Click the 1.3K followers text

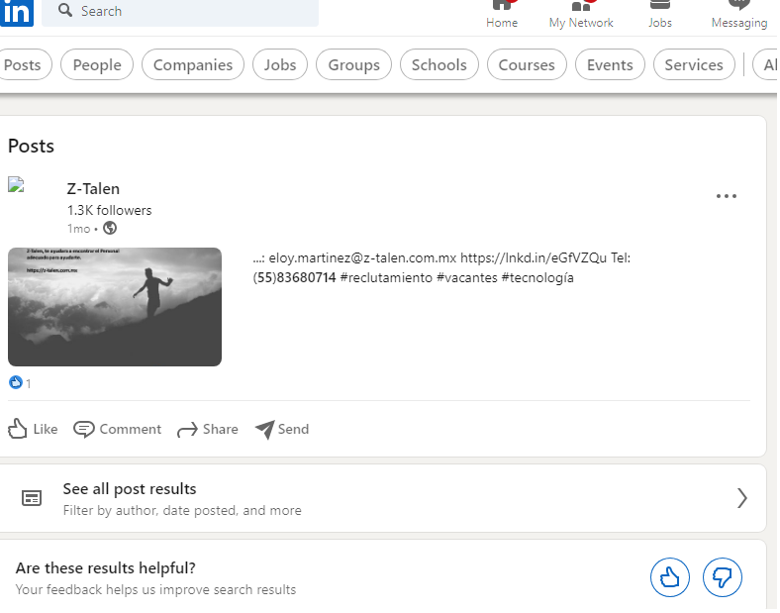coord(110,210)
